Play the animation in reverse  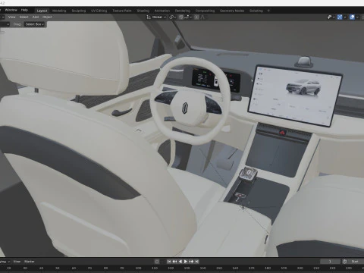click(180, 262)
